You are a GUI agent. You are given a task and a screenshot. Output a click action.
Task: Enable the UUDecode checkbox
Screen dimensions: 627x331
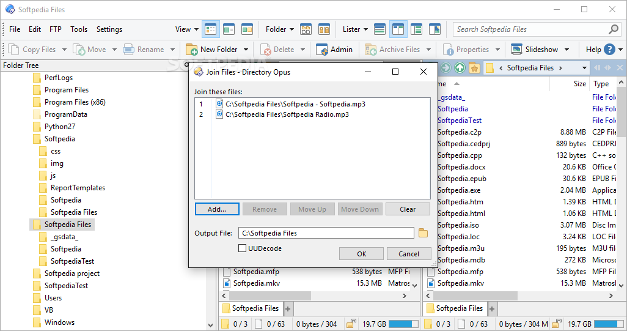pyautogui.click(x=243, y=248)
